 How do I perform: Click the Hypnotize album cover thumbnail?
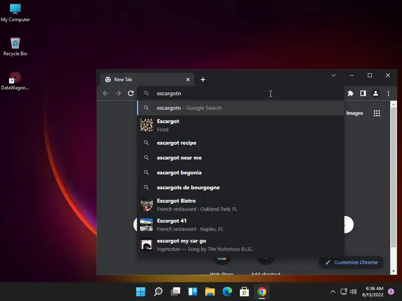coord(146,245)
